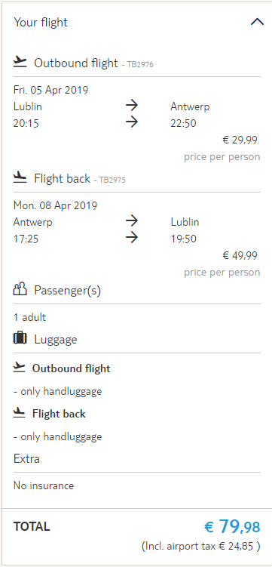The width and height of the screenshot is (272, 567).
Task: Click the Outbound flight takeoff plane icon
Action: point(20,62)
